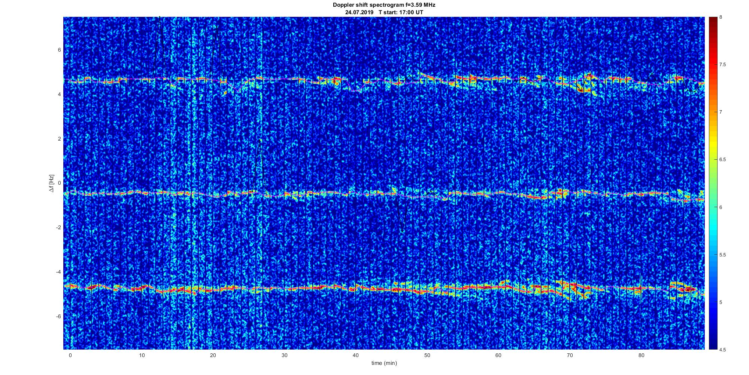The width and height of the screenshot is (749, 375).
Task: Click the x-axis tick label 70
Action: [x=570, y=355]
